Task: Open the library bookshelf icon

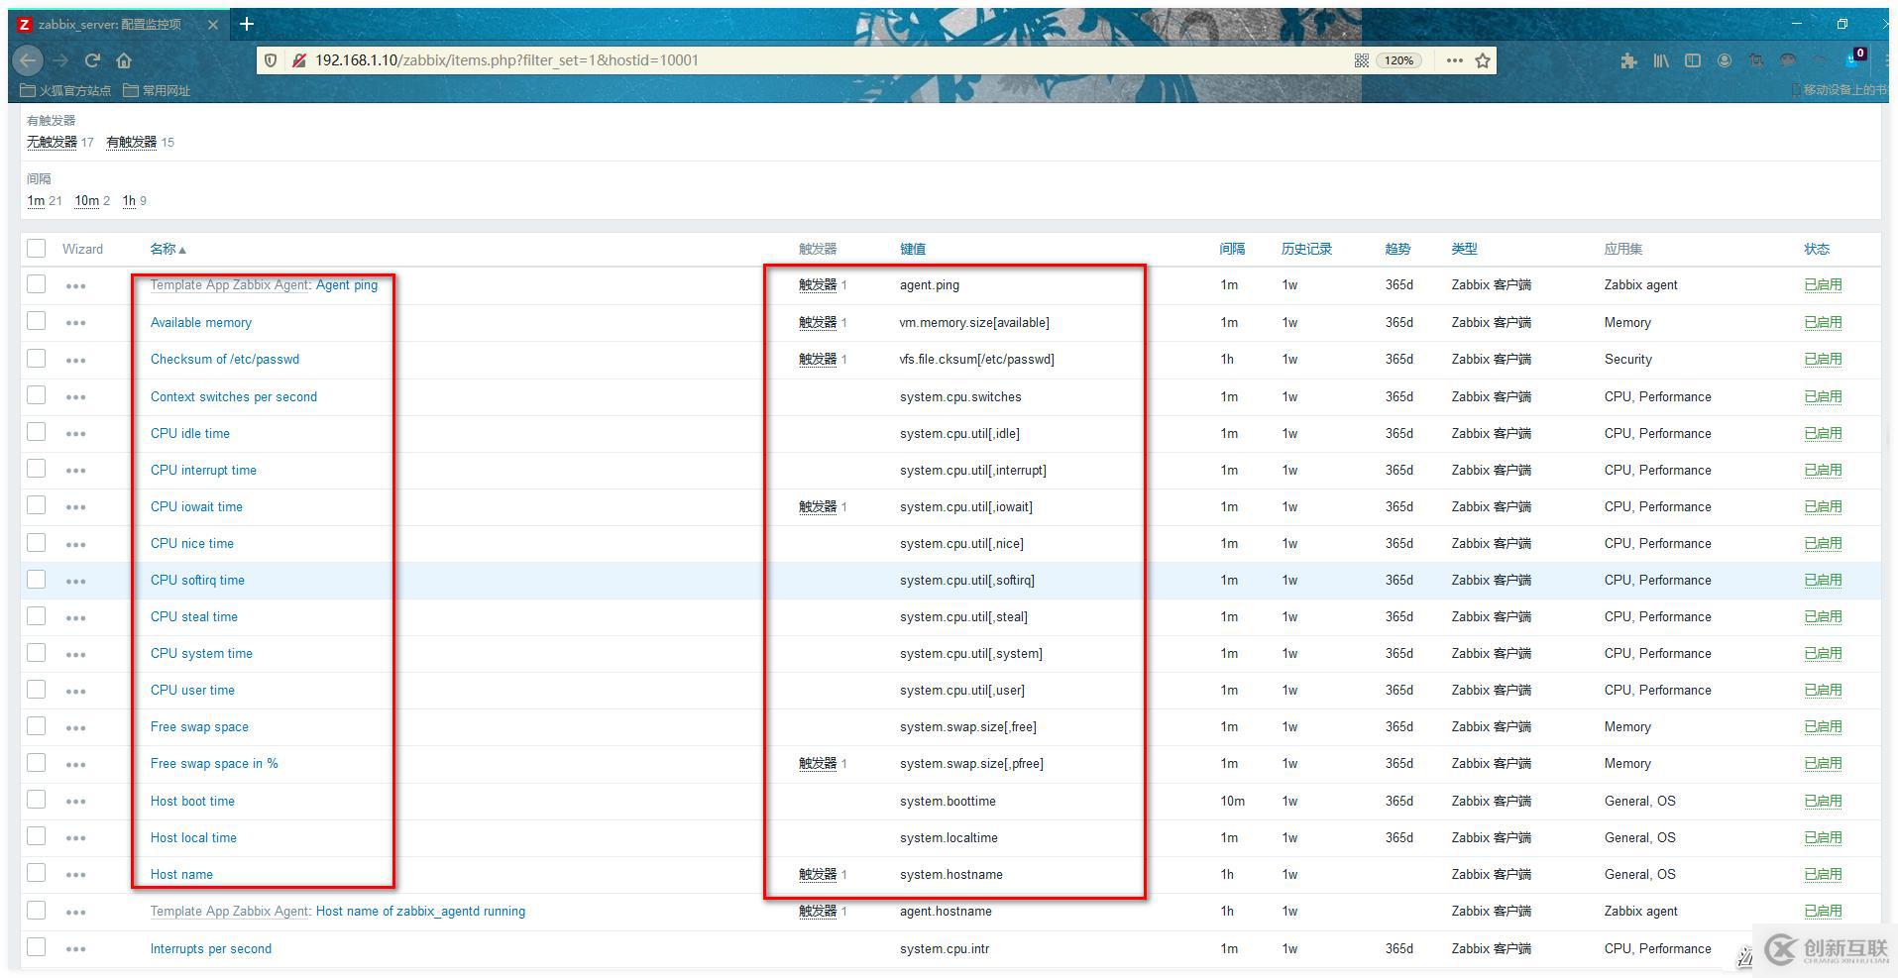Action: point(1661,60)
